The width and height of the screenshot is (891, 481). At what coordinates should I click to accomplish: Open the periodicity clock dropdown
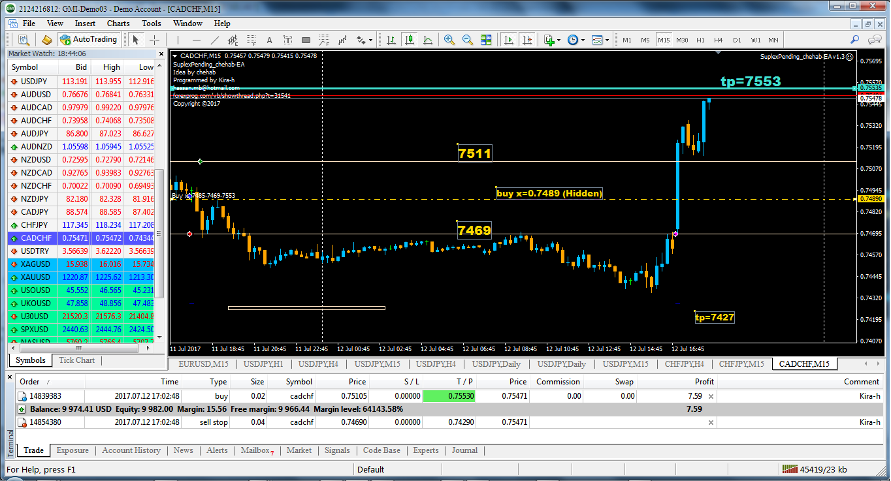575,40
